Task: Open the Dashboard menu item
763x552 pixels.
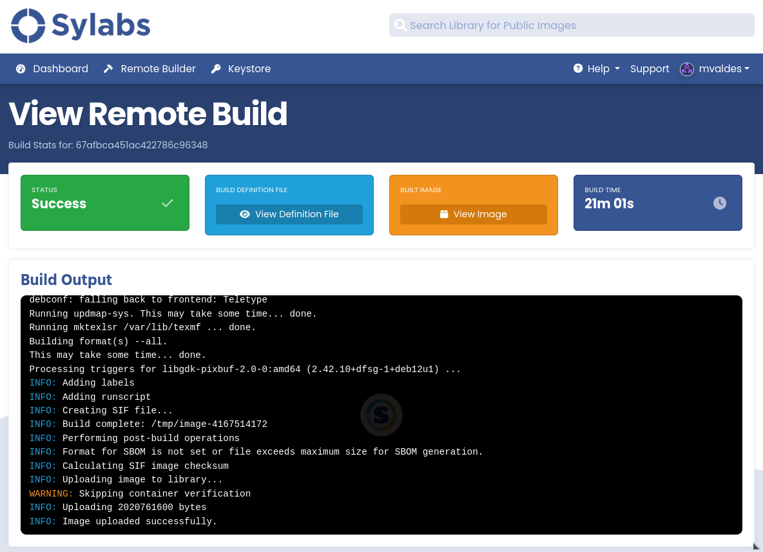Action: tap(52, 68)
